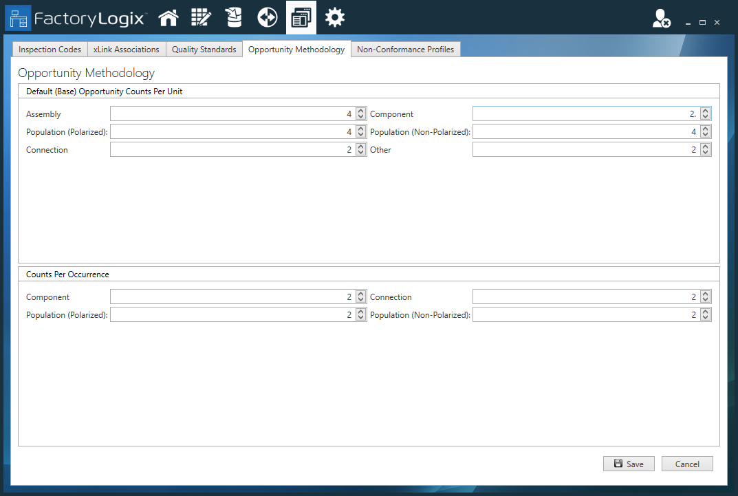Open the xLink Associations tab

point(126,50)
